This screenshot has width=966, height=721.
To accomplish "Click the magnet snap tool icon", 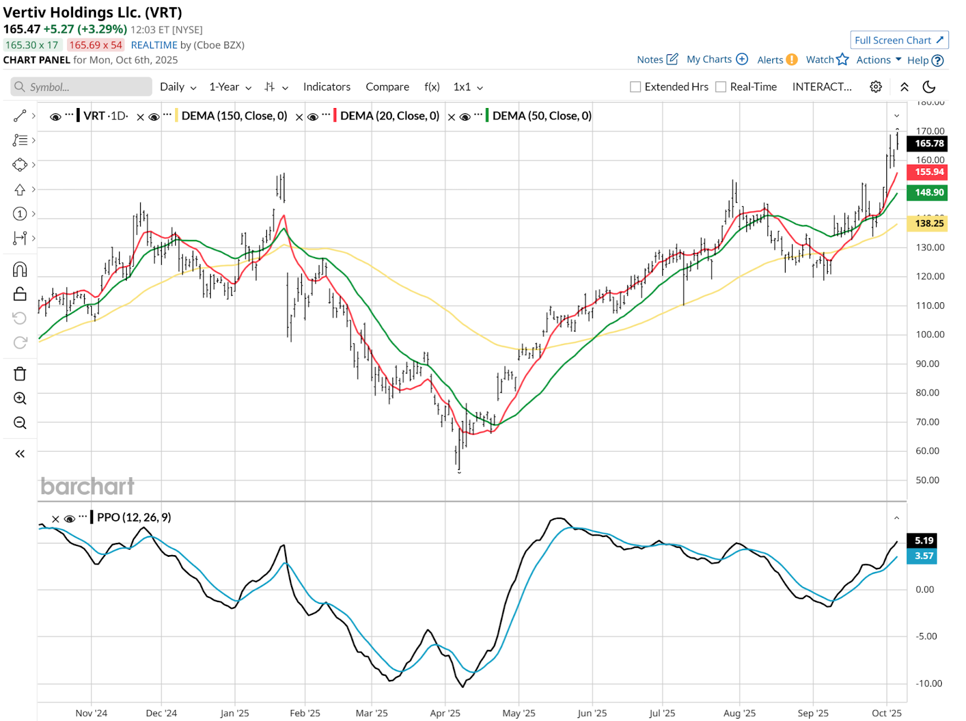I will coord(20,269).
